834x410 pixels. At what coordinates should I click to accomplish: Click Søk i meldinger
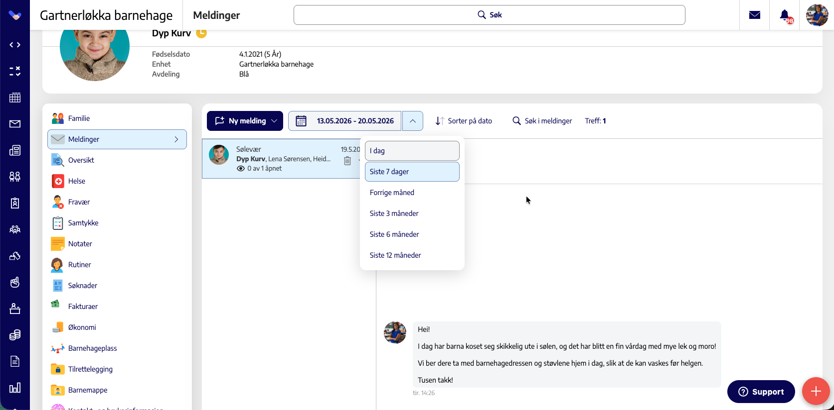pos(542,121)
